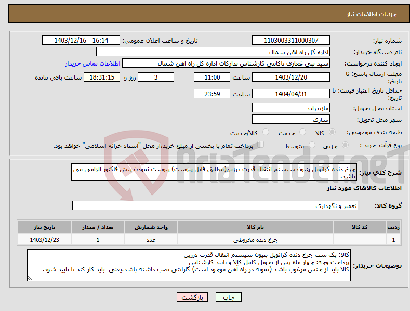410x311 pixels.
Task: Click the توضیحات خریدار notes textarea
Action: tap(189, 265)
